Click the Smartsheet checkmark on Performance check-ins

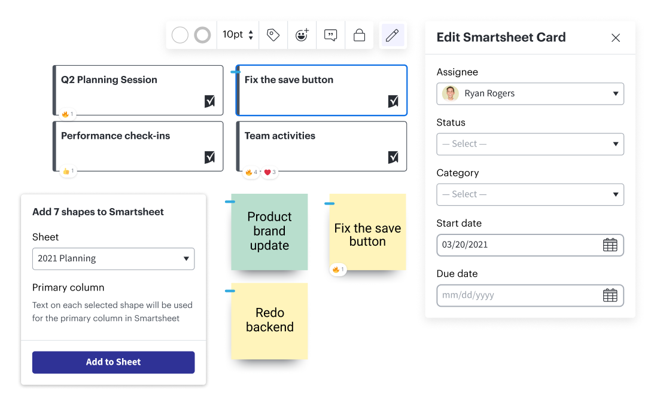point(209,157)
